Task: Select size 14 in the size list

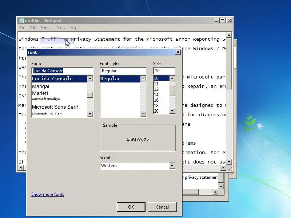Action: pyautogui.click(x=162, y=95)
